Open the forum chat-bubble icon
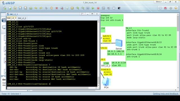This screenshot has height=101, width=180. tap(160, 8)
